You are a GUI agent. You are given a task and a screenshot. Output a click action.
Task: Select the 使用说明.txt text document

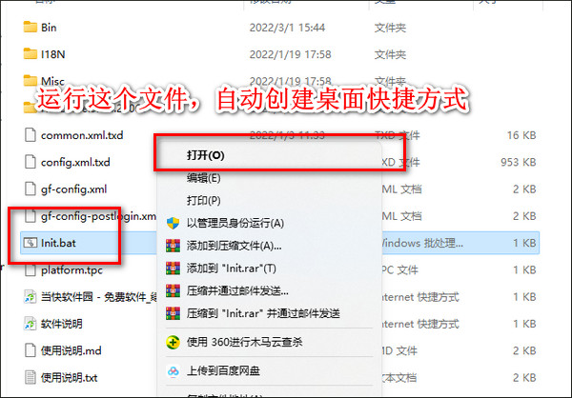pyautogui.click(x=69, y=378)
